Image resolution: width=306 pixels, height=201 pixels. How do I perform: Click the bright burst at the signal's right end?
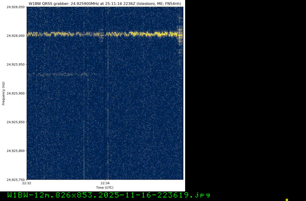click(x=180, y=34)
